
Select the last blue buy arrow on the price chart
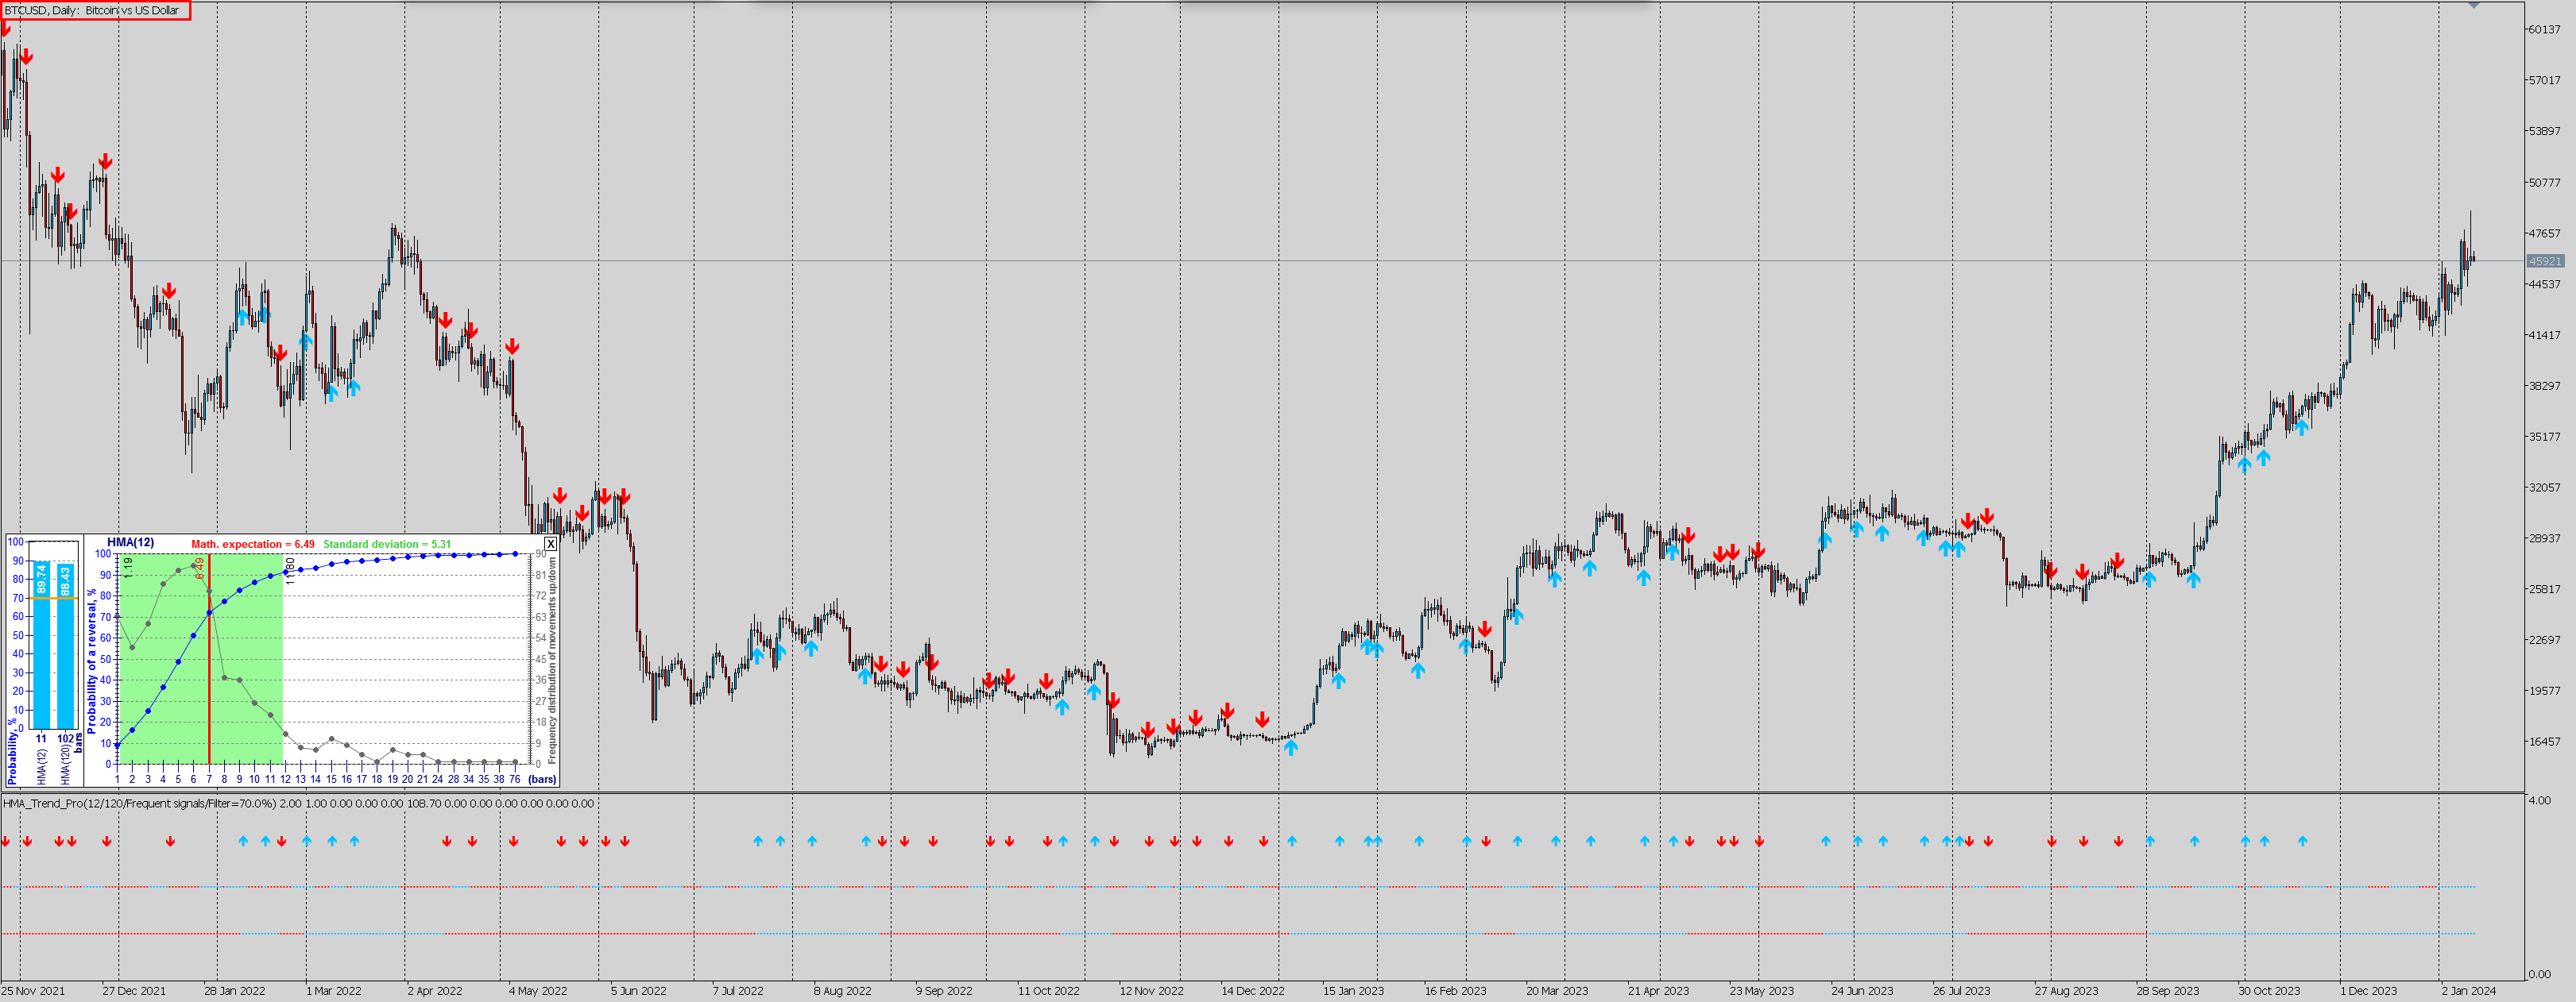coord(2302,426)
